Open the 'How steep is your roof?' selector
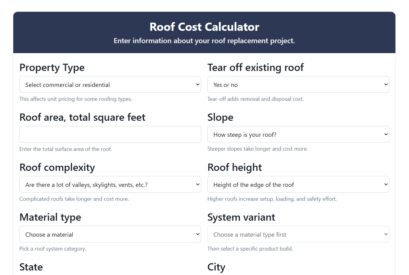This screenshot has width=409, height=275. pyautogui.click(x=298, y=134)
